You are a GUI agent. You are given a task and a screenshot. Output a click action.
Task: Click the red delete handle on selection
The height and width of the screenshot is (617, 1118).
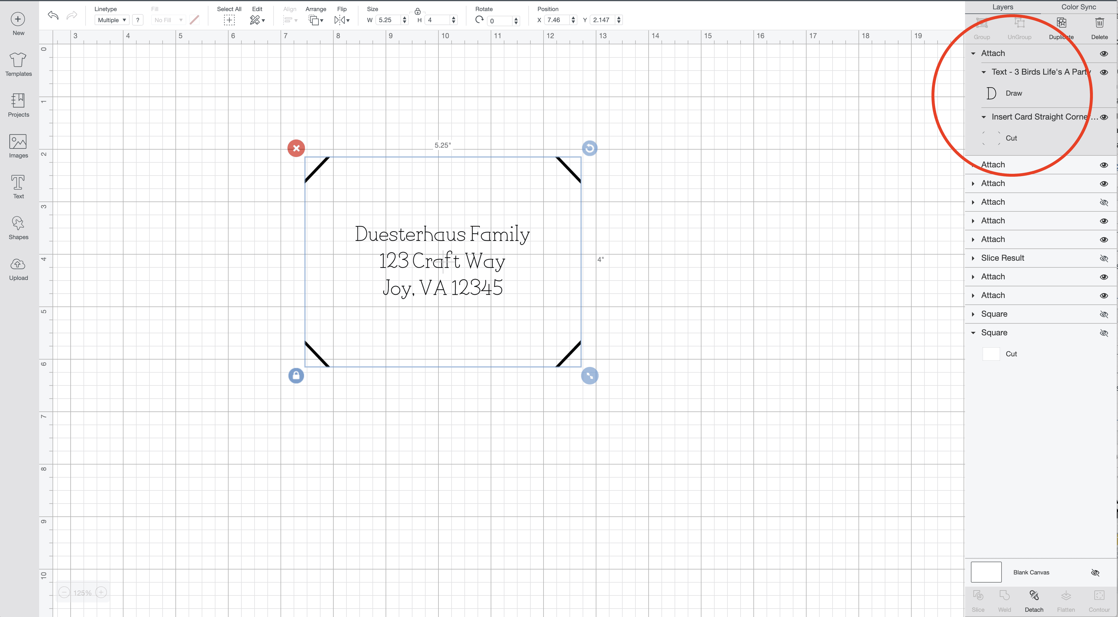click(x=296, y=148)
